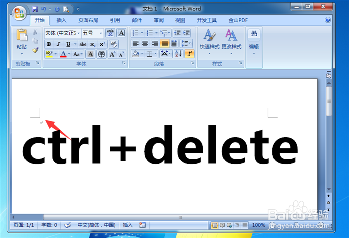Screen dimensions: 349x238
Task: Toggle superscript formatting
Action: click(102, 44)
